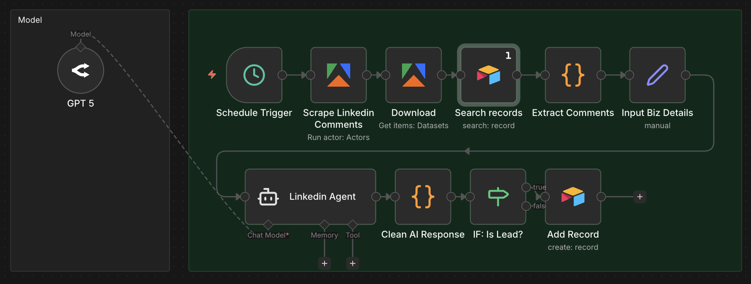Click the 'IF: Is Lead?' label
Viewport: 751px width, 284px height.
(x=498, y=234)
